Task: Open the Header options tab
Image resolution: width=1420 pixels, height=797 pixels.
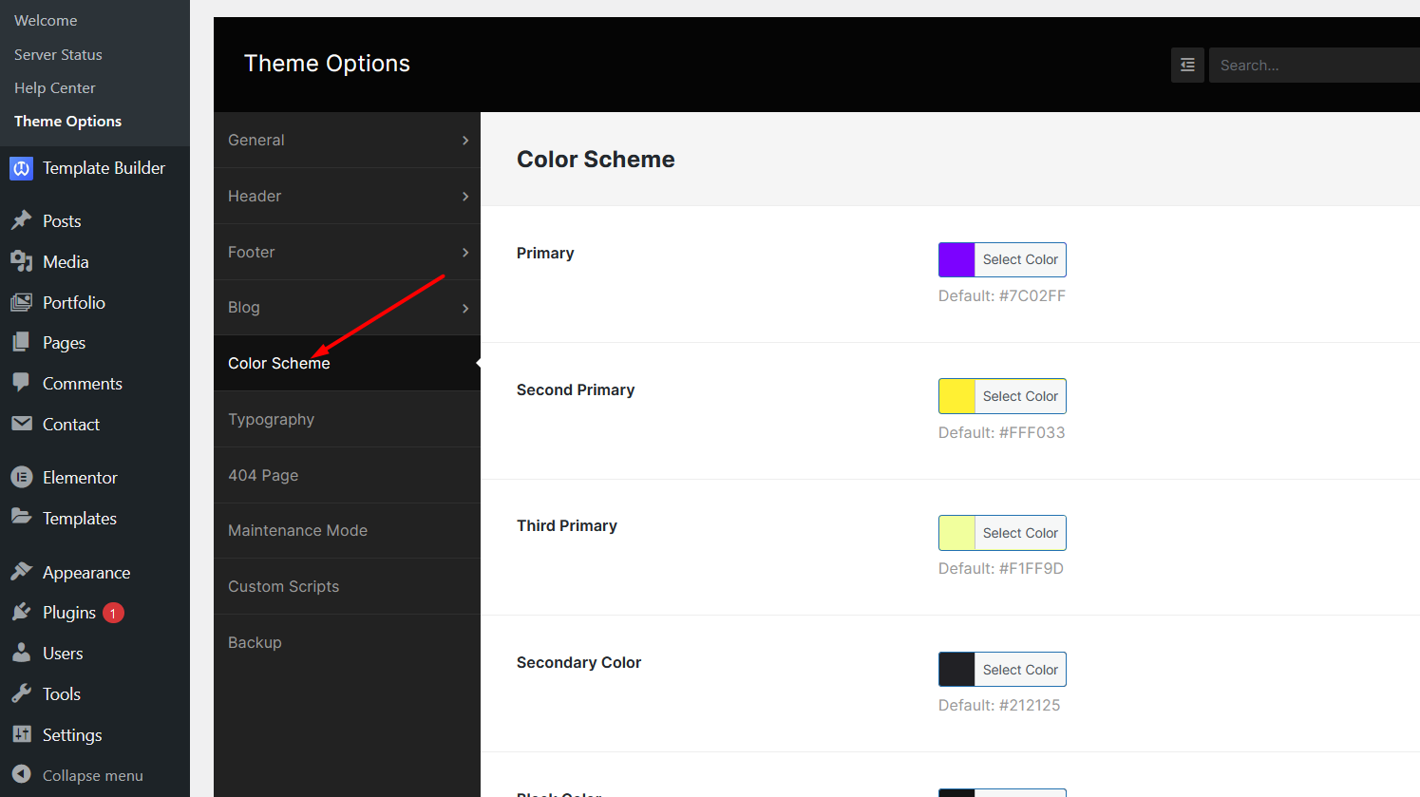Action: click(x=347, y=196)
